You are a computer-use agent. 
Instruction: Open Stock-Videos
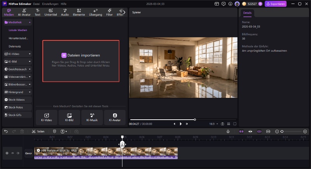[x=17, y=100]
